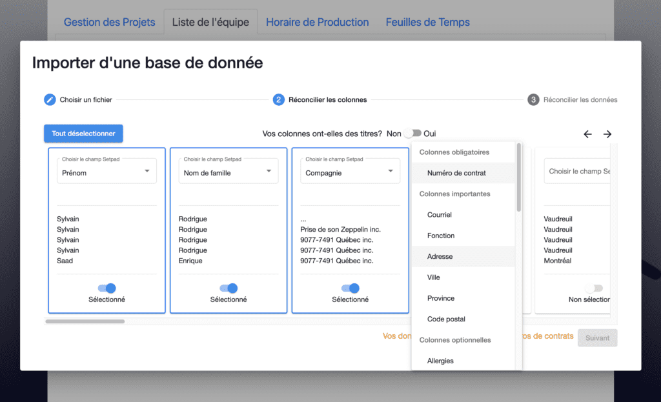
Task: Click the horizontal scrollbar under the columns
Action: (x=85, y=321)
